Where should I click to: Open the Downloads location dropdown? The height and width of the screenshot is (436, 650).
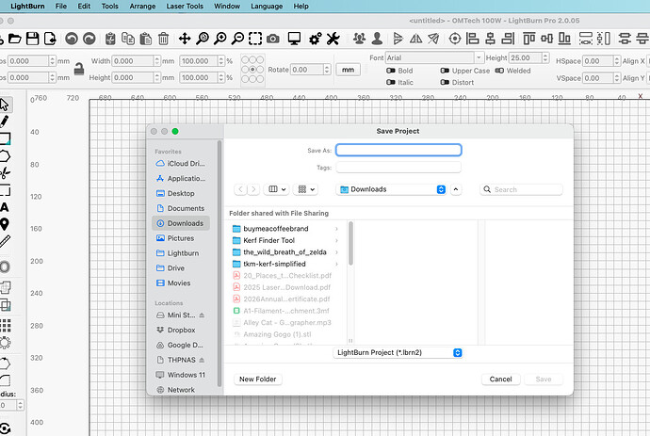point(392,189)
